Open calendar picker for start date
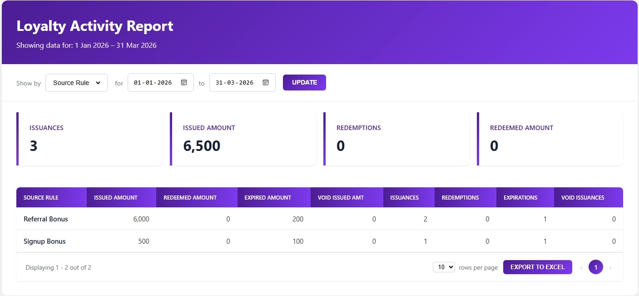639x296 pixels. [x=184, y=83]
